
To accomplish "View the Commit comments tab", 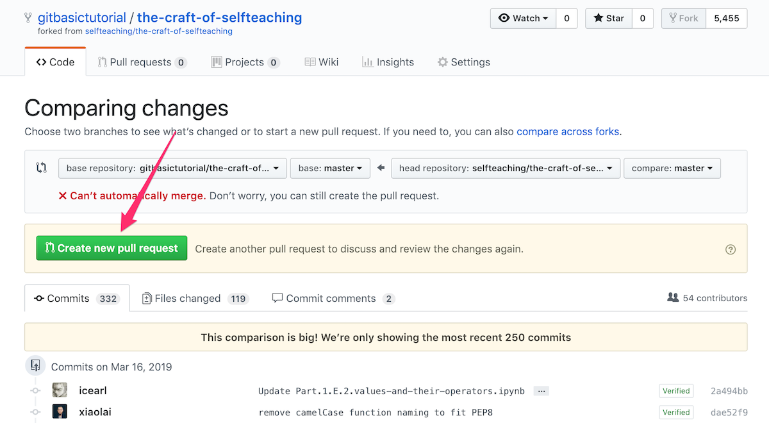I will click(x=333, y=298).
